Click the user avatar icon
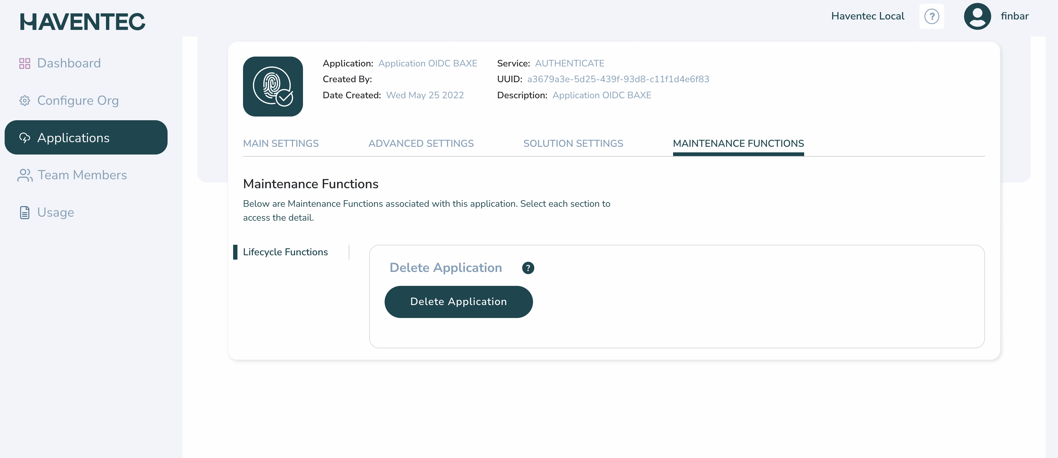Screen dimensions: 1058x458 click(977, 16)
